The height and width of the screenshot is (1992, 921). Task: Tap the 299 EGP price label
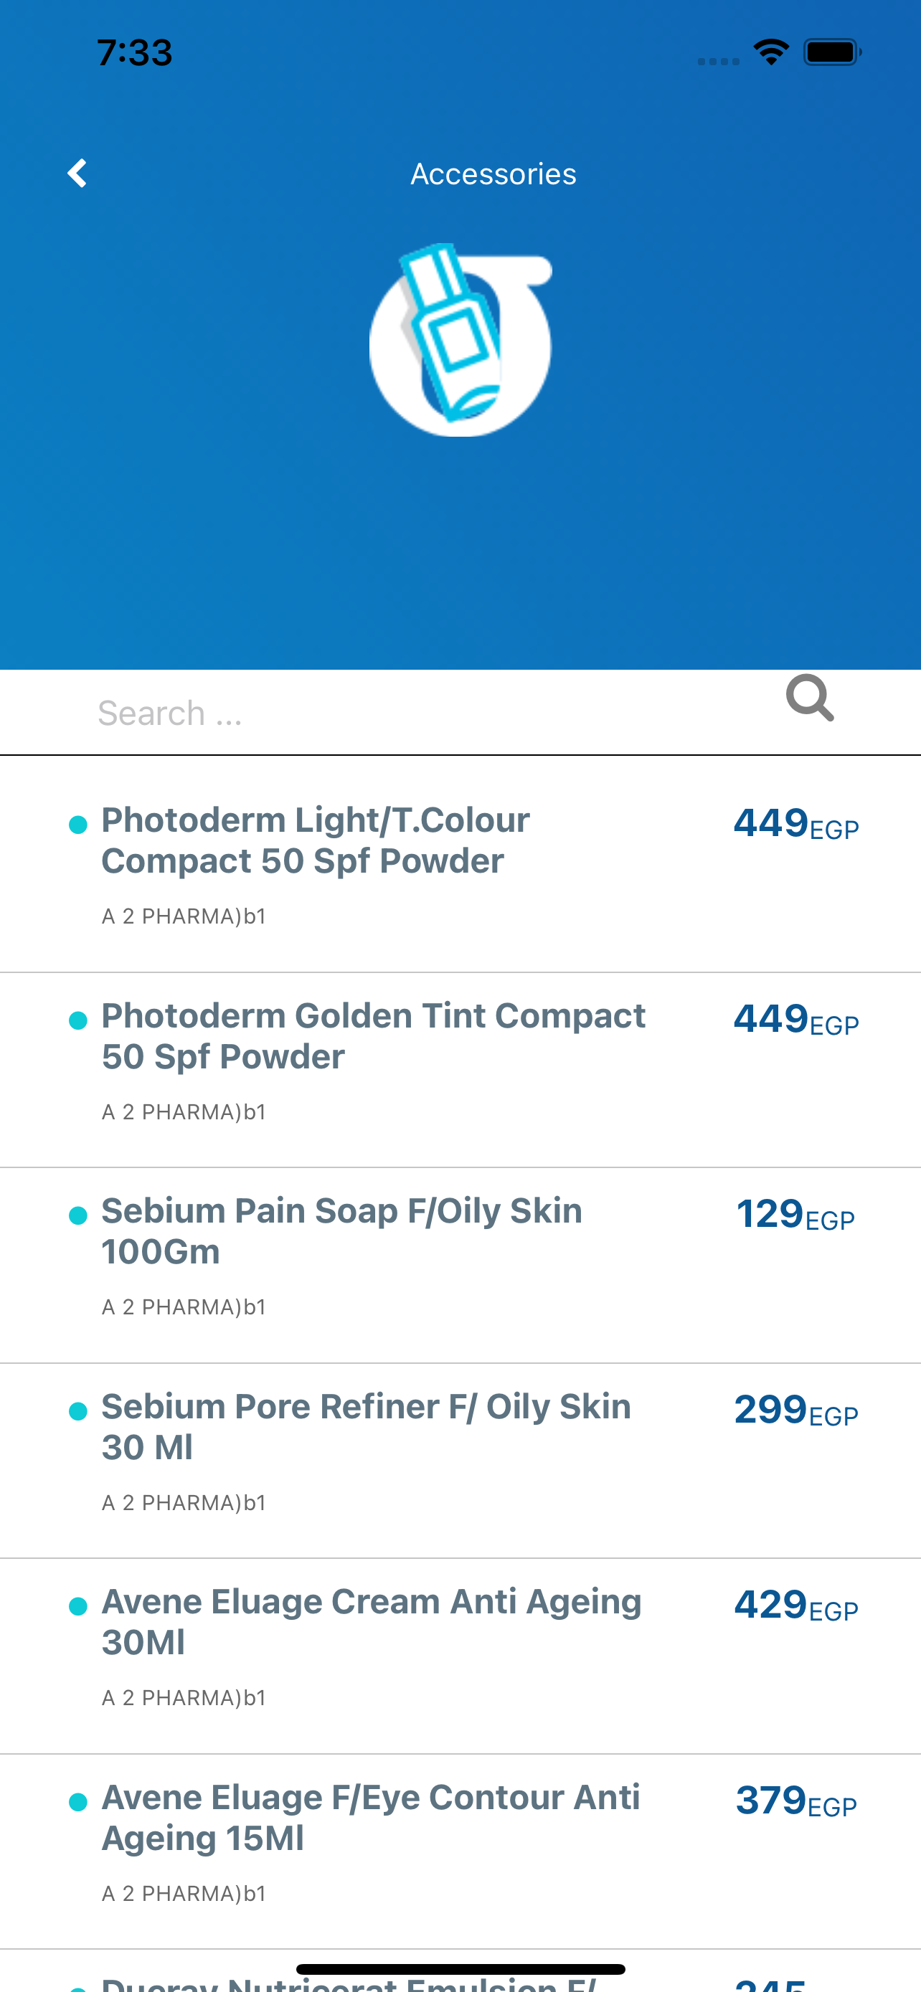[x=795, y=1410]
